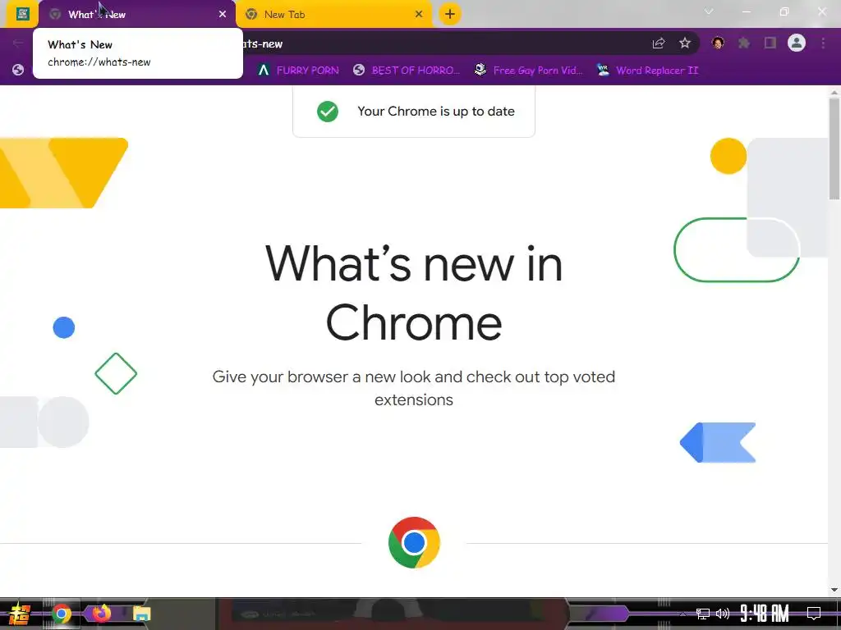841x630 pixels.
Task: Open the volume icon in system tray
Action: [x=723, y=614]
